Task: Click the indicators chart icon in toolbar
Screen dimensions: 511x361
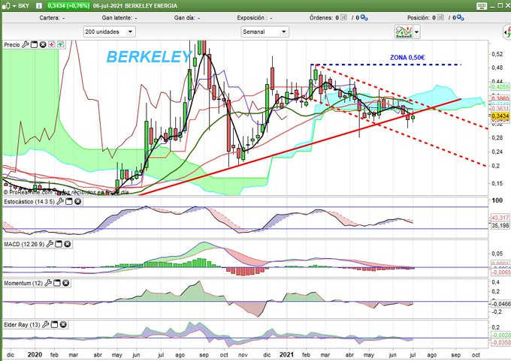Action: [x=404, y=32]
